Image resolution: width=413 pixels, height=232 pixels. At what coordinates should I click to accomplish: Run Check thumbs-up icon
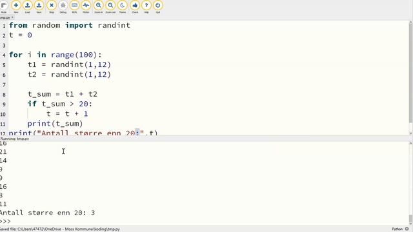(x=135, y=6)
